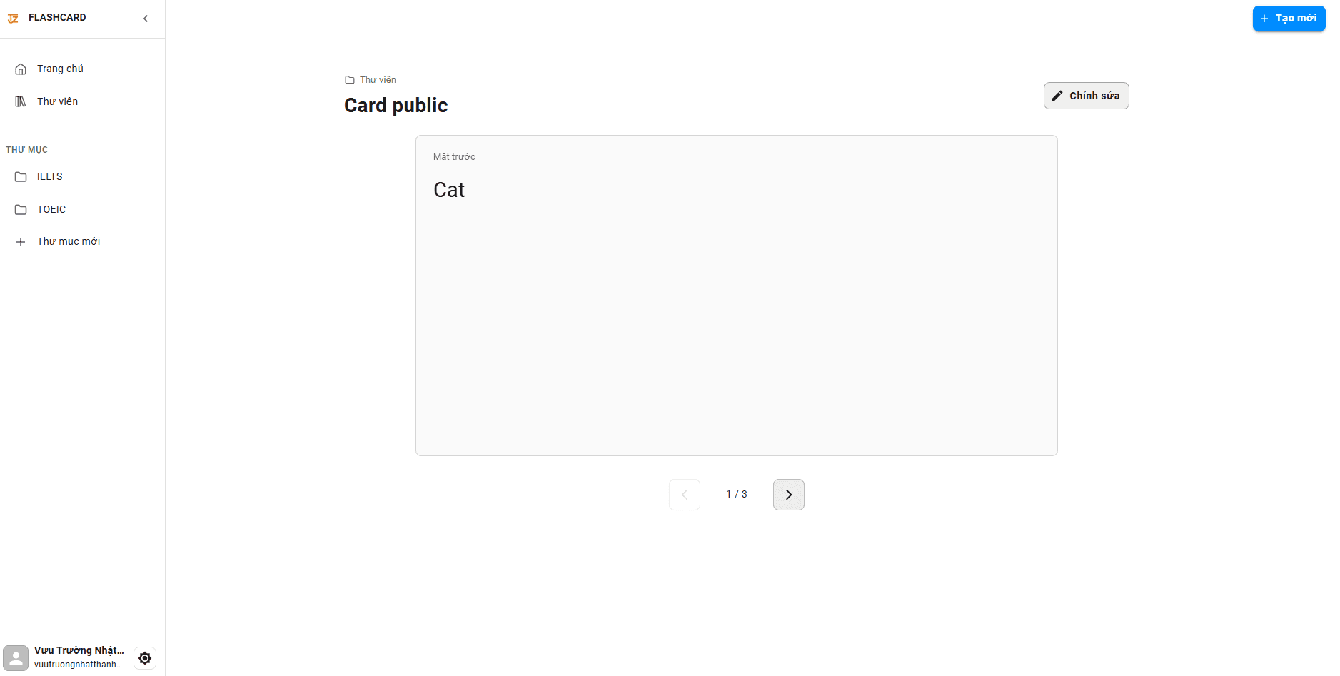The height and width of the screenshot is (676, 1340).
Task: Click the TOEIC folder icon
Action: click(x=21, y=210)
